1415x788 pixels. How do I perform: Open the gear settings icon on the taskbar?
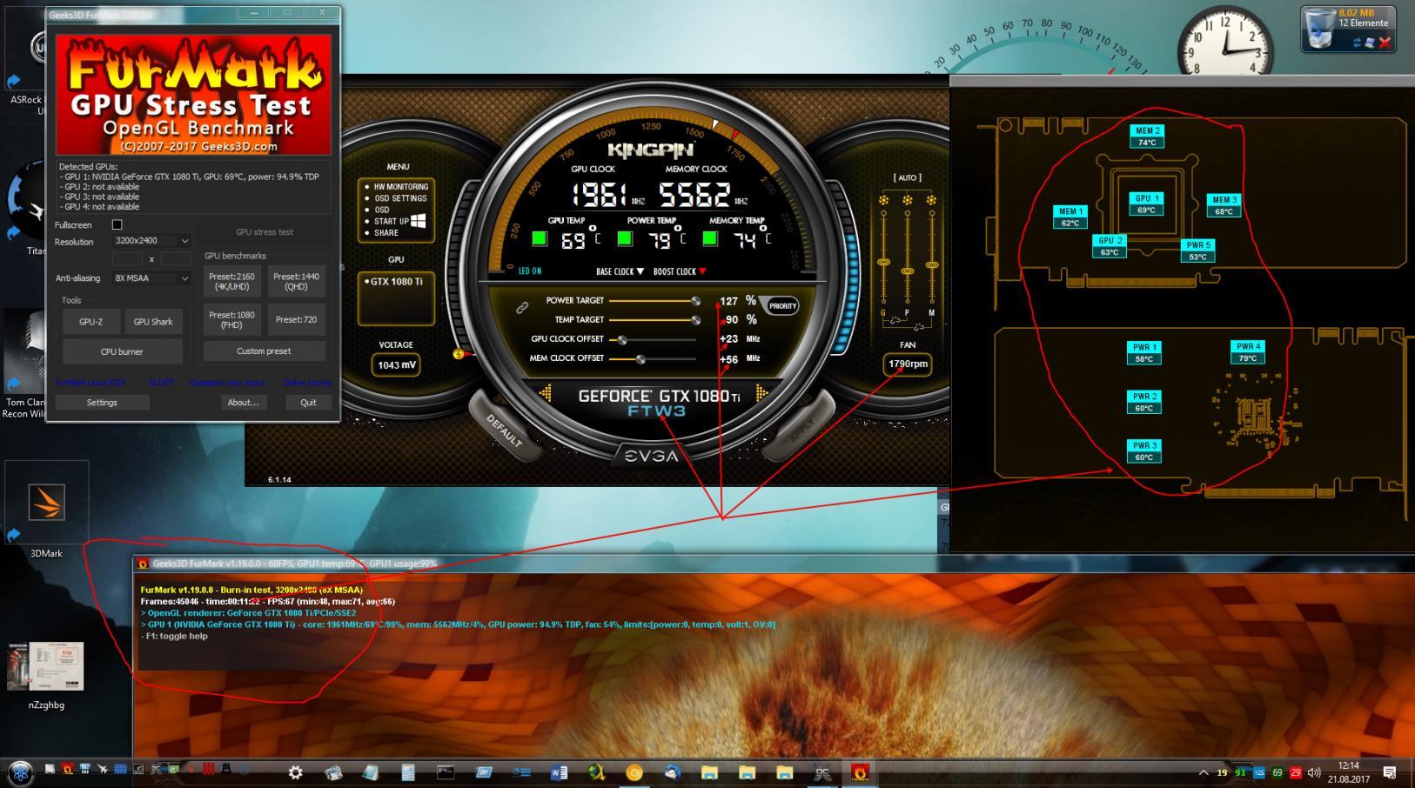click(296, 772)
